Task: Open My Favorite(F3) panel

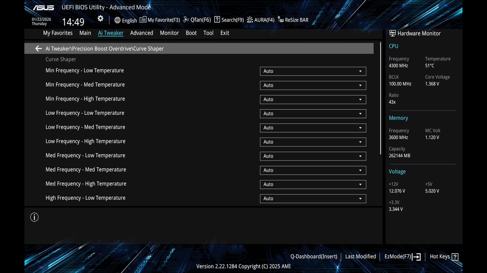Action: pos(159,20)
